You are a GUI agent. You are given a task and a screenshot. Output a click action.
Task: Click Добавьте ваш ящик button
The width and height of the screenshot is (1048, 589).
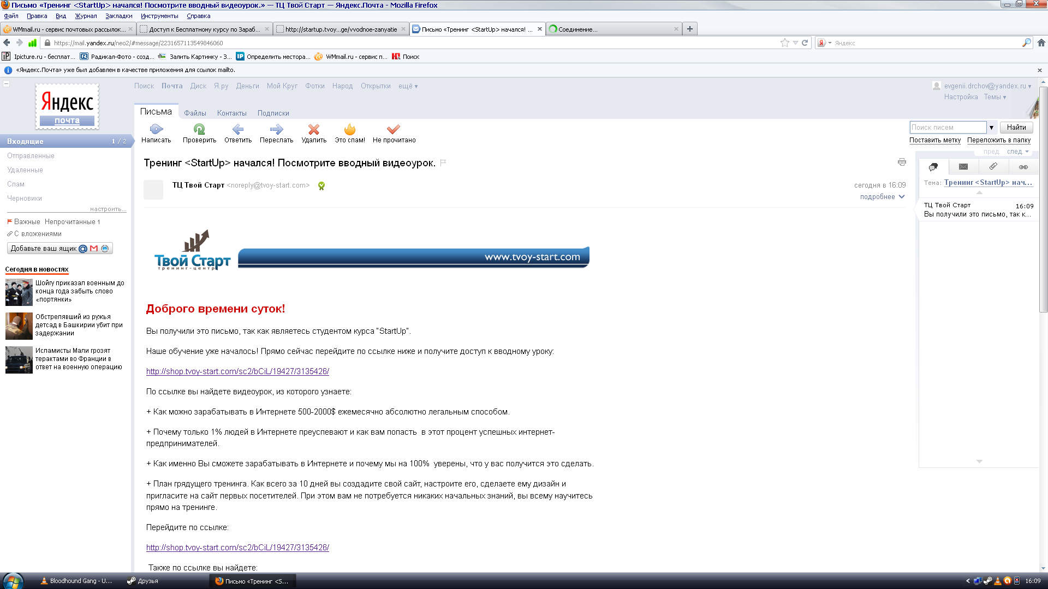60,249
